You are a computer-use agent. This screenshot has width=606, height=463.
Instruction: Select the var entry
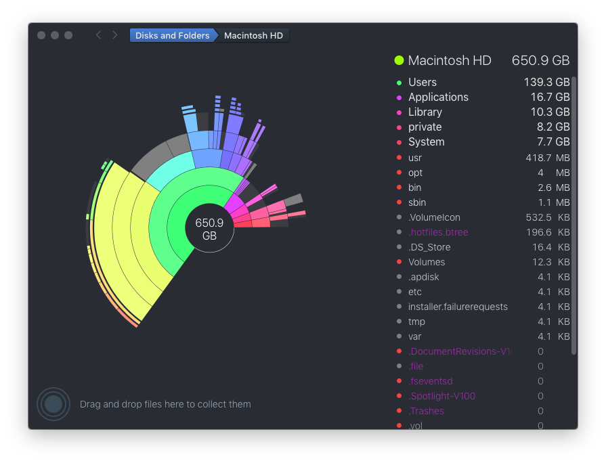point(482,336)
